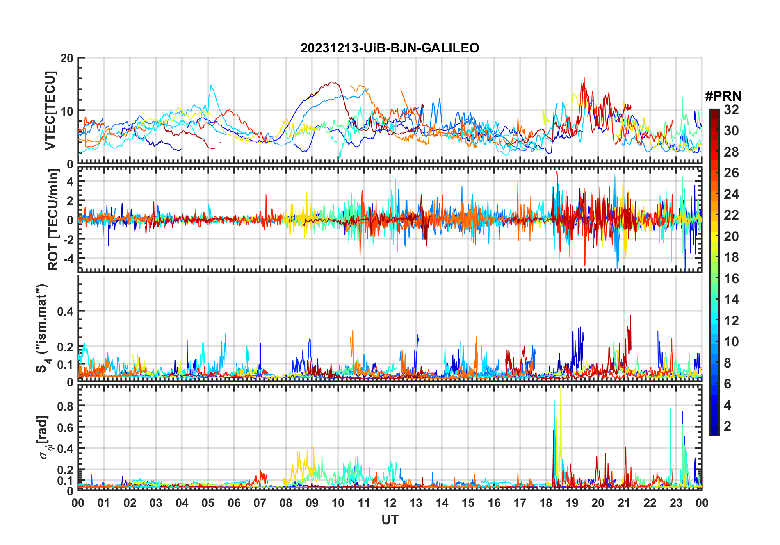This screenshot has width=780, height=545.
Task: Click UT axis tick label 03
Action: [x=156, y=503]
